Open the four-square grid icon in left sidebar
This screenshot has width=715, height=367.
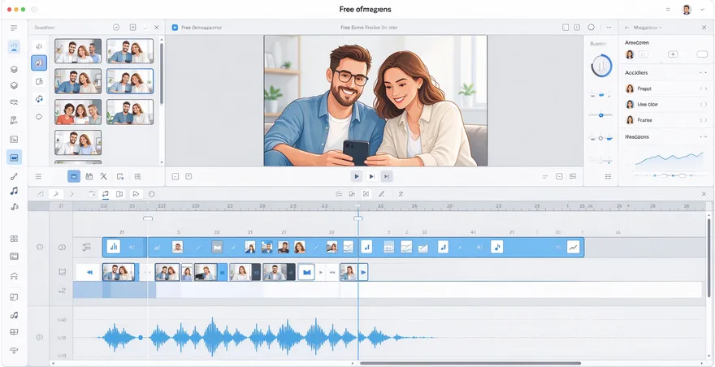pyautogui.click(x=14, y=239)
